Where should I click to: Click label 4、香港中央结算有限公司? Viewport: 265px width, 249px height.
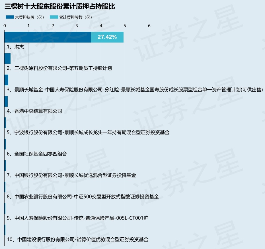click(x=34, y=111)
